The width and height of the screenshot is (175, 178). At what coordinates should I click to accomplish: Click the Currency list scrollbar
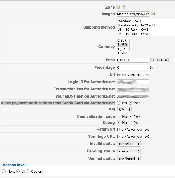pyautogui.click(x=130, y=45)
